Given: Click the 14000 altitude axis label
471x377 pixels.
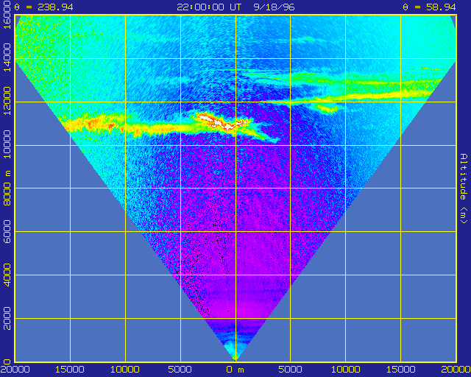Looking at the screenshot, I should pyautogui.click(x=7, y=57).
